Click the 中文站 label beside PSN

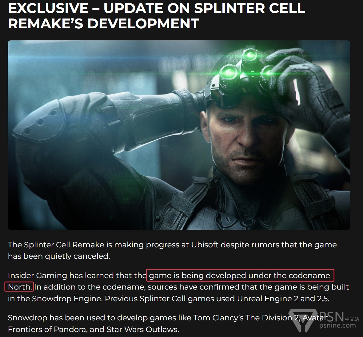352,319
